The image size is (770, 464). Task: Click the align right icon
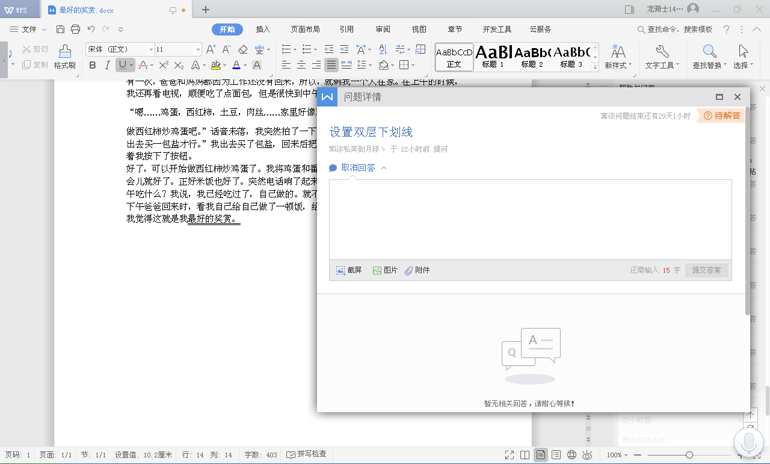pyautogui.click(x=316, y=65)
